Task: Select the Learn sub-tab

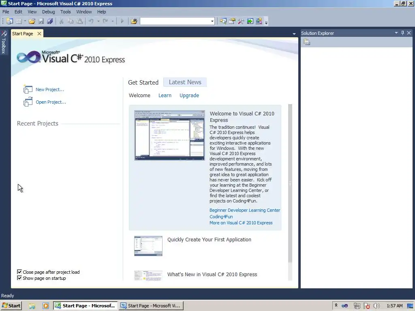Action: [x=165, y=96]
